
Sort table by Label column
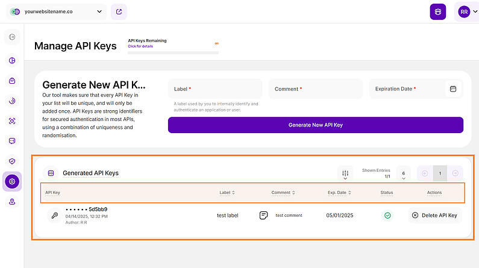[x=227, y=193]
